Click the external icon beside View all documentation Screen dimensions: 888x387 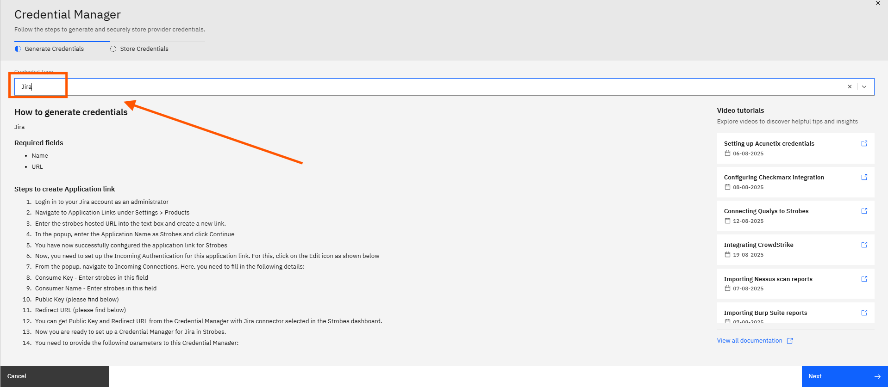[x=790, y=341]
